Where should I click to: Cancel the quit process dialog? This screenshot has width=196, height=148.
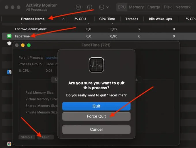96,129
